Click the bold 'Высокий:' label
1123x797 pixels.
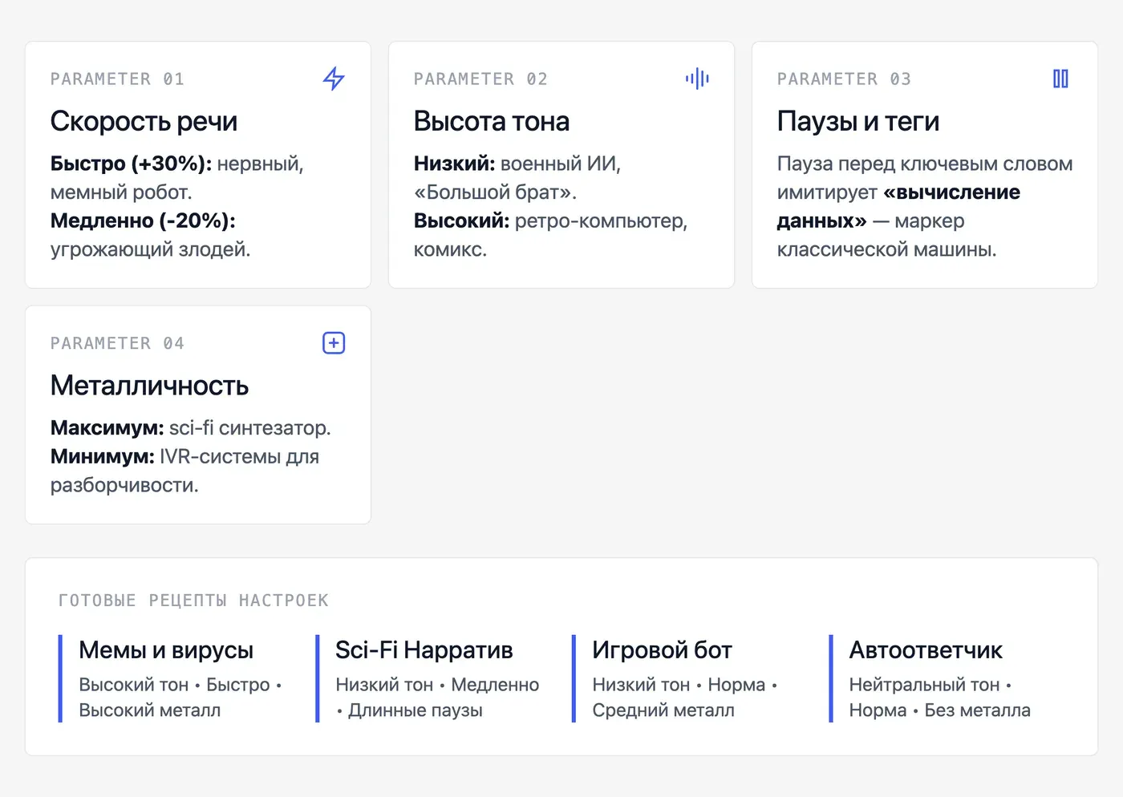click(461, 220)
